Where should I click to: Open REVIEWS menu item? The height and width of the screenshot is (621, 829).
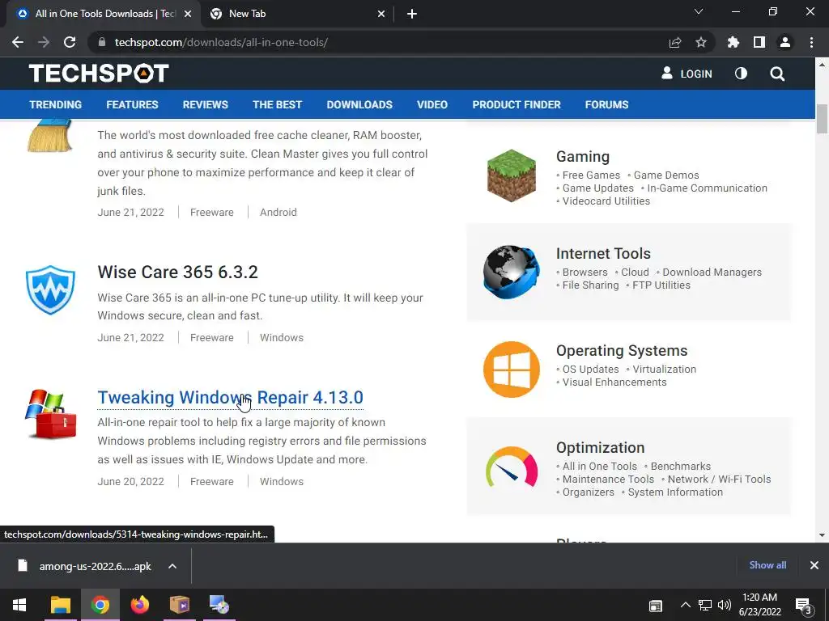tap(205, 104)
